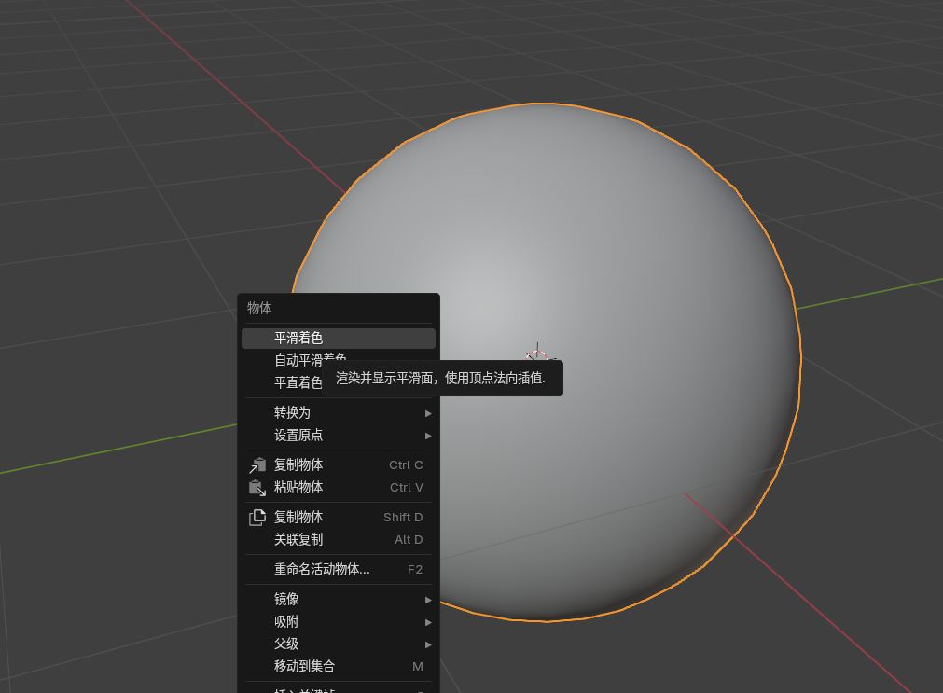Select 关联复制 menu entry

338,540
